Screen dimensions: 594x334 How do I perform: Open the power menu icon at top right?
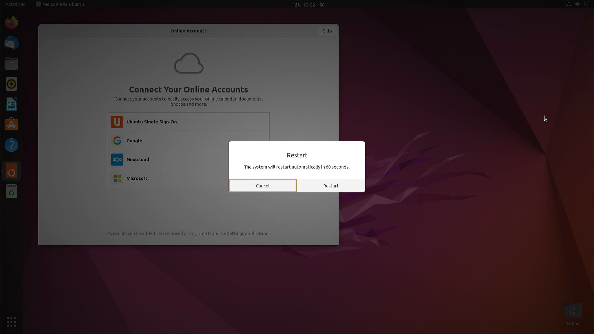(587, 4)
